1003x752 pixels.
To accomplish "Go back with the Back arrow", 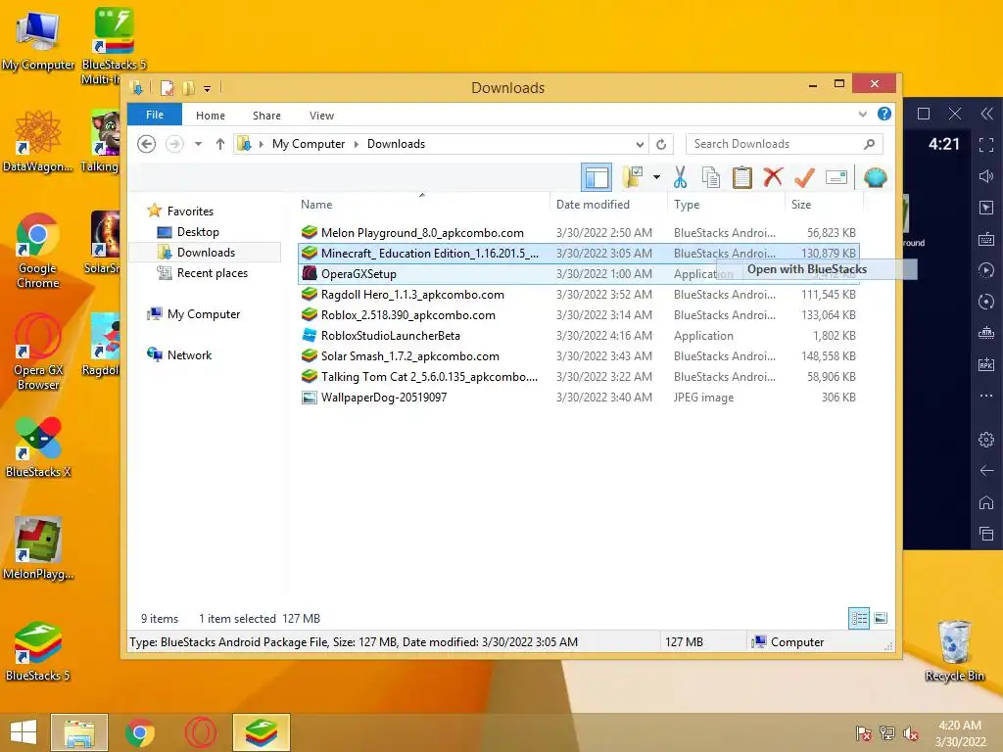I will 147,144.
